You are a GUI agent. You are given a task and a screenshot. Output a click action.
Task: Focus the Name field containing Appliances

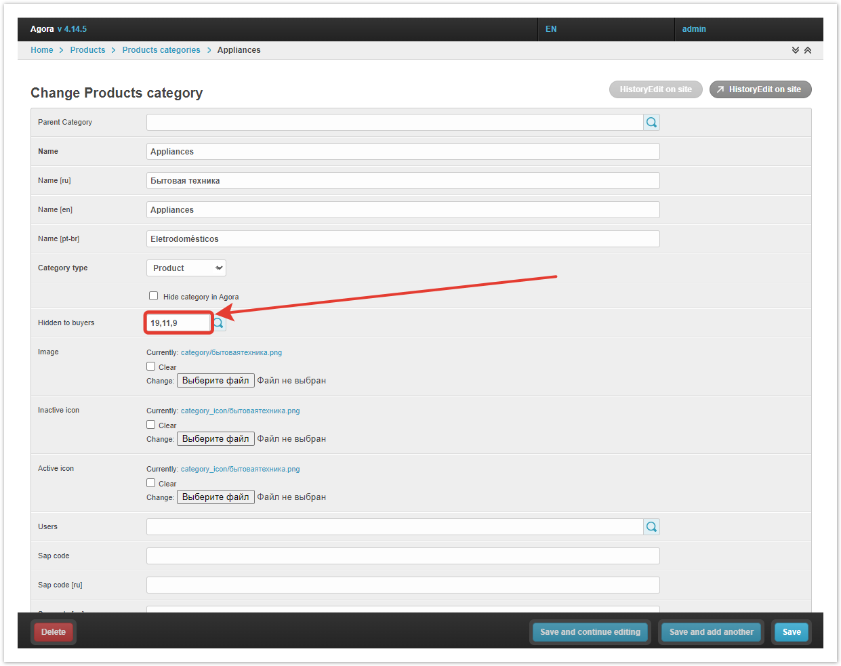[403, 152]
